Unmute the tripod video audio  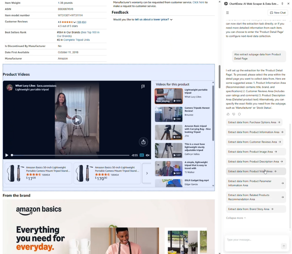147,155
